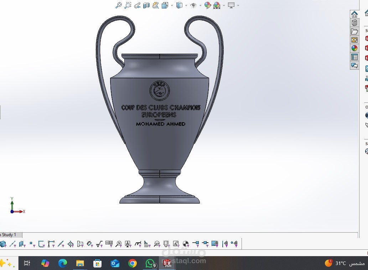This screenshot has width=368, height=270.
Task: Click the UEFA logo on the trophy
Action: pyautogui.click(x=160, y=91)
